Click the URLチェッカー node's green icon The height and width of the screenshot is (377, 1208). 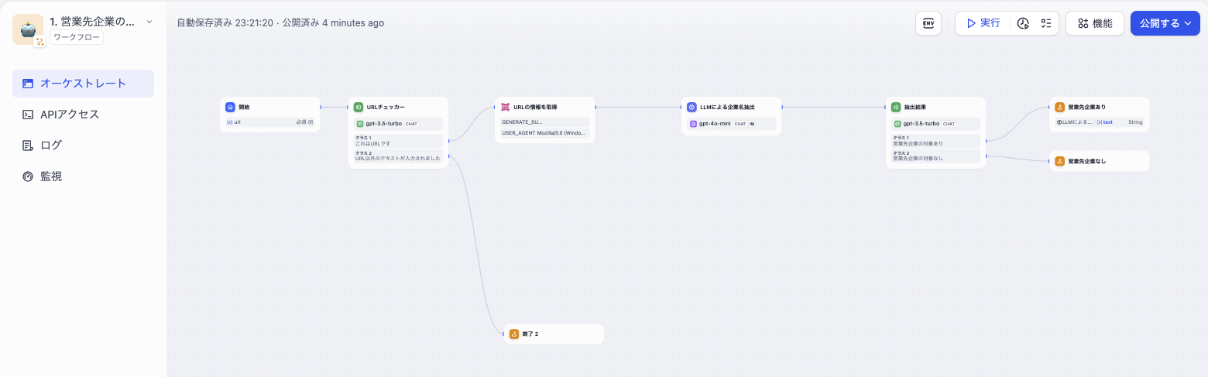[x=359, y=107]
